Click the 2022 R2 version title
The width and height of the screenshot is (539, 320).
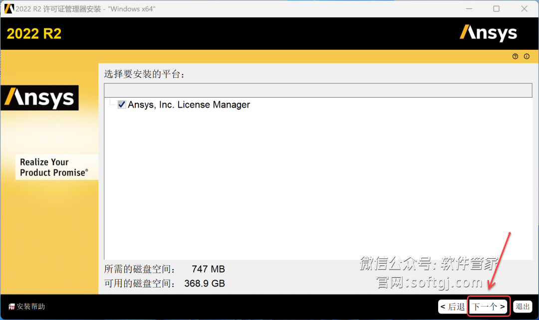pos(34,34)
